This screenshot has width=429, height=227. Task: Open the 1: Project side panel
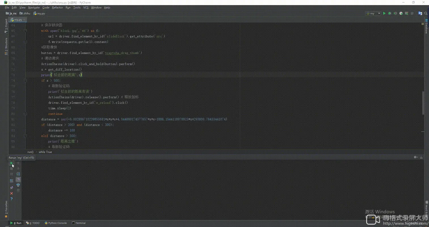(x=6, y=26)
